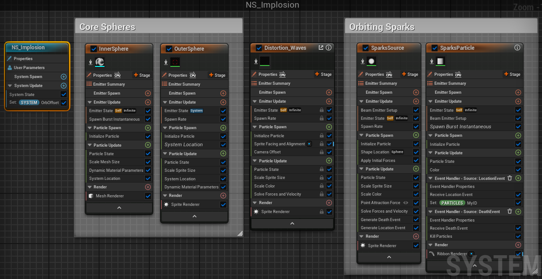Screen dimensions: 542x279
Task: Toggle the System State module checkbox
Action: point(64,94)
